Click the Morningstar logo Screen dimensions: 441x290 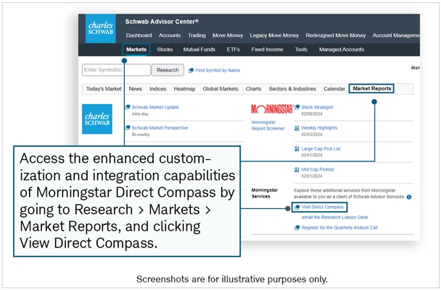(x=272, y=108)
